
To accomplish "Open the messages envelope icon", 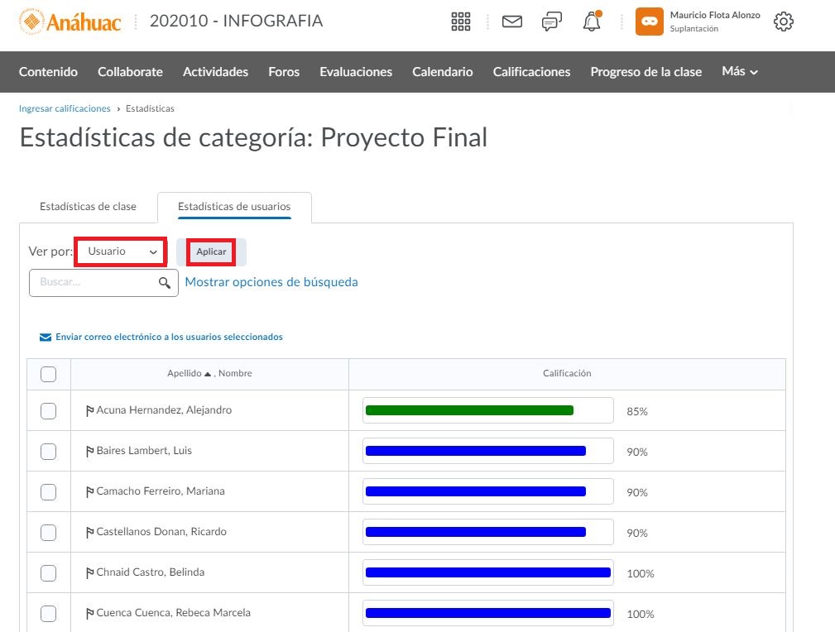I will coord(512,22).
